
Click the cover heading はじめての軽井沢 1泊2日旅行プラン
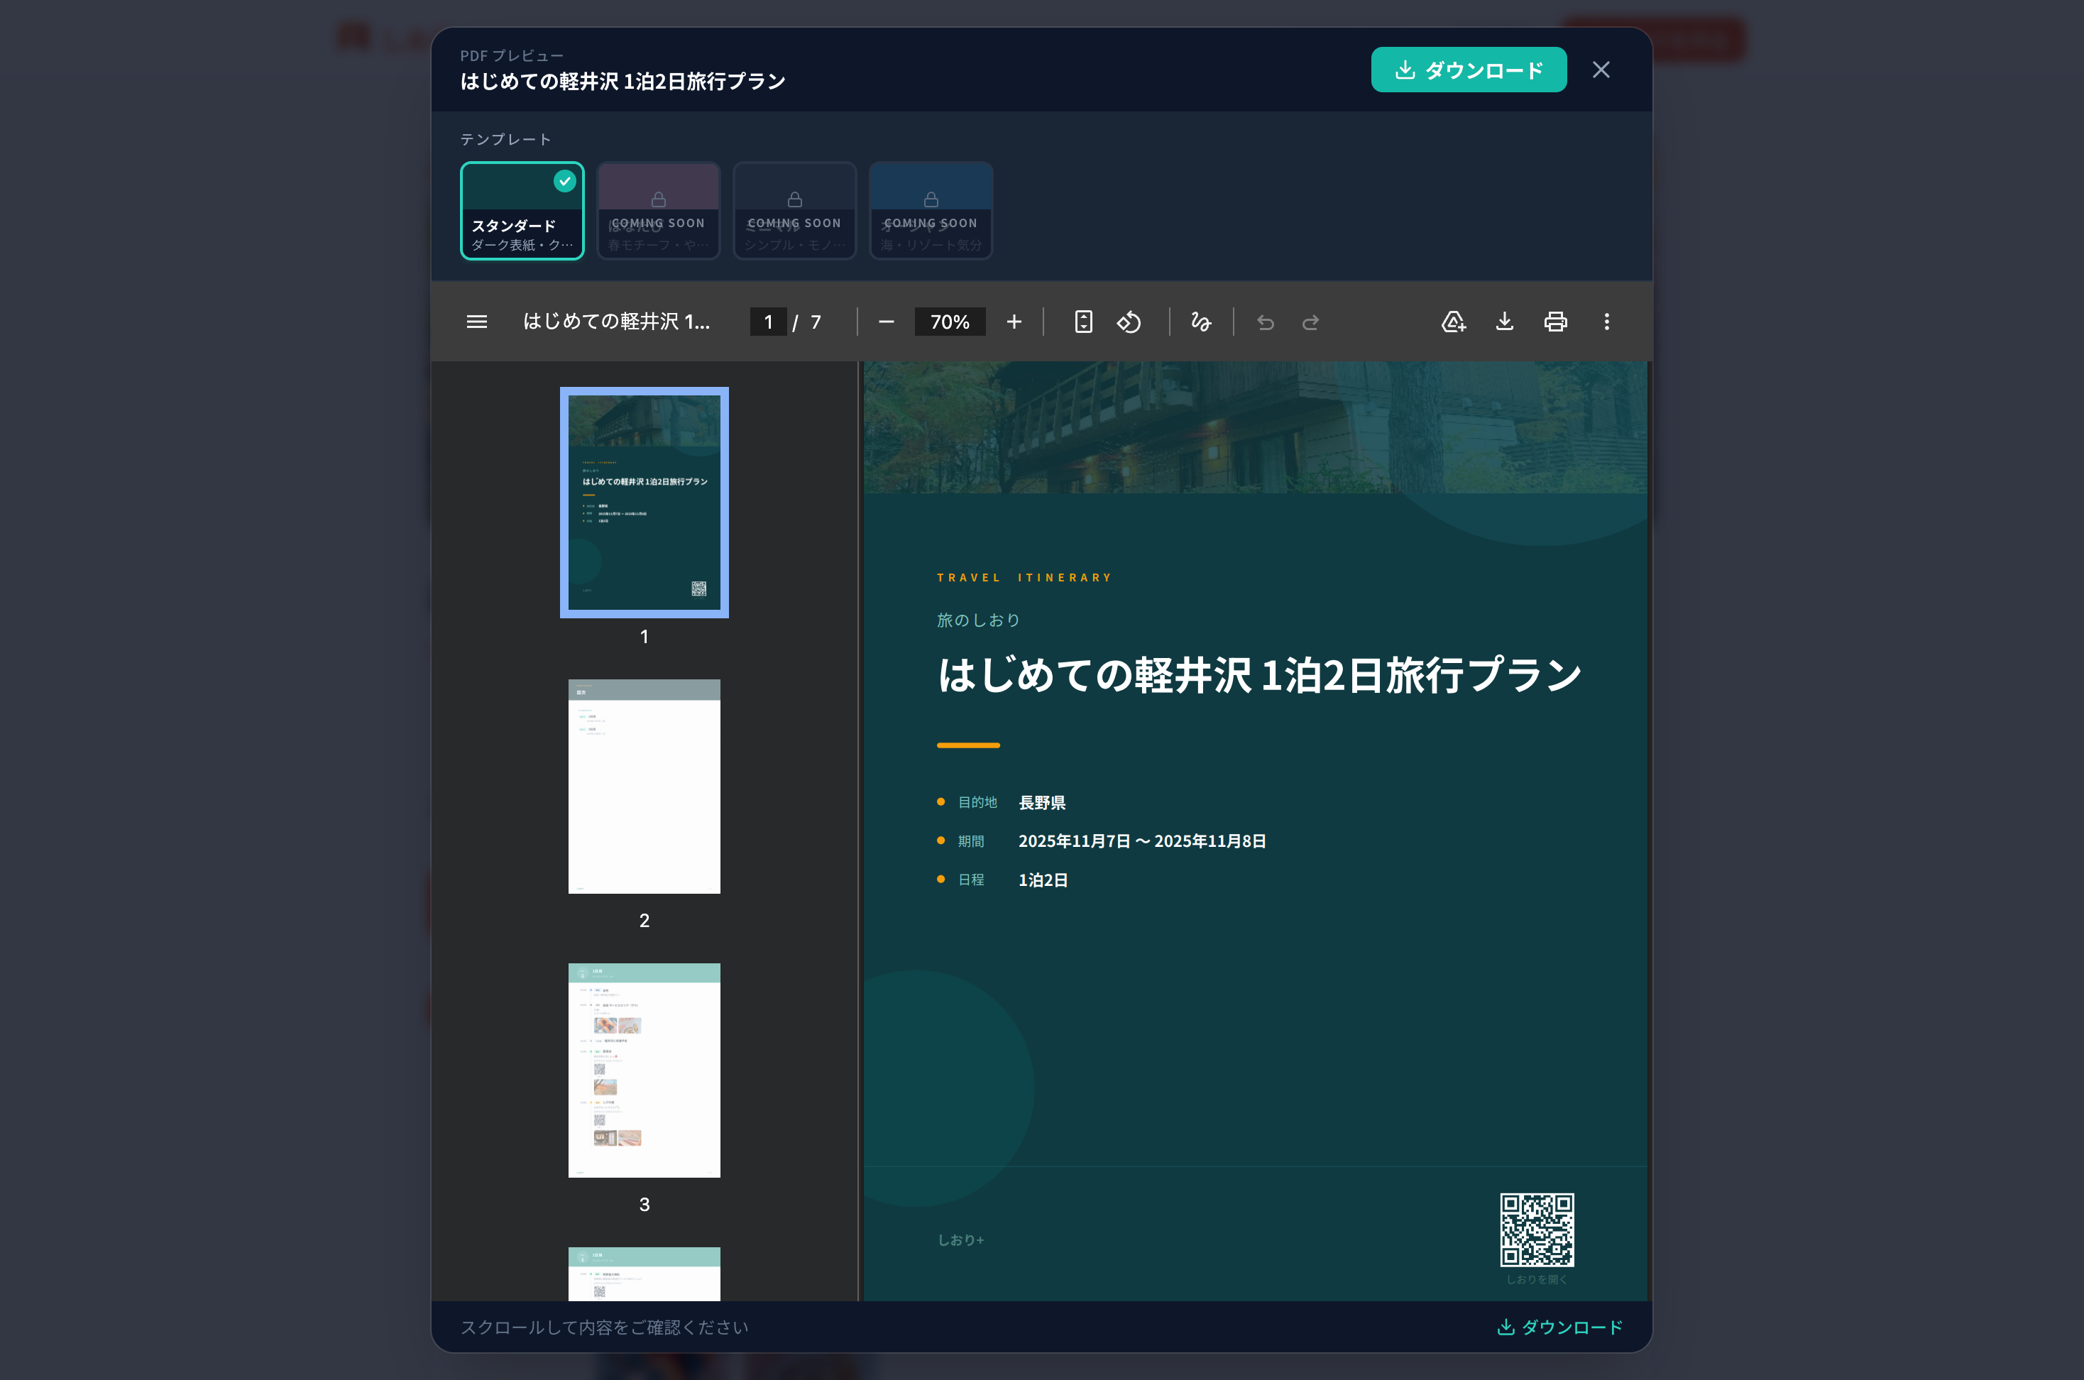pos(1259,675)
